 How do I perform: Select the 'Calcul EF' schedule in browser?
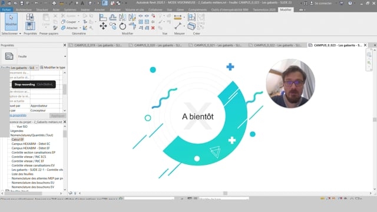pyautogui.click(x=18, y=140)
